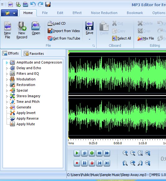166x181 pixels.
Task: Choose Import from Video
Action: click(x=64, y=31)
